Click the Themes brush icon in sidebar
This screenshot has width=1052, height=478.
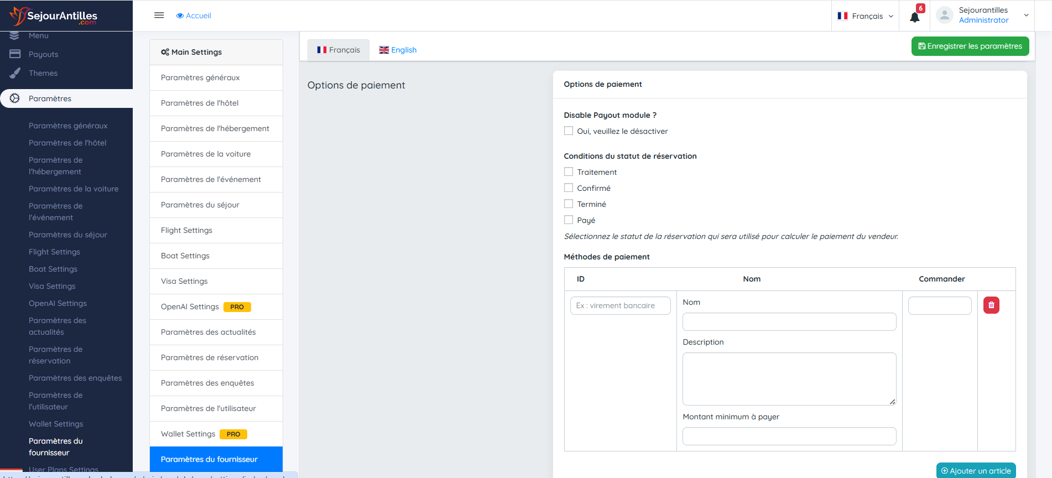click(x=15, y=73)
